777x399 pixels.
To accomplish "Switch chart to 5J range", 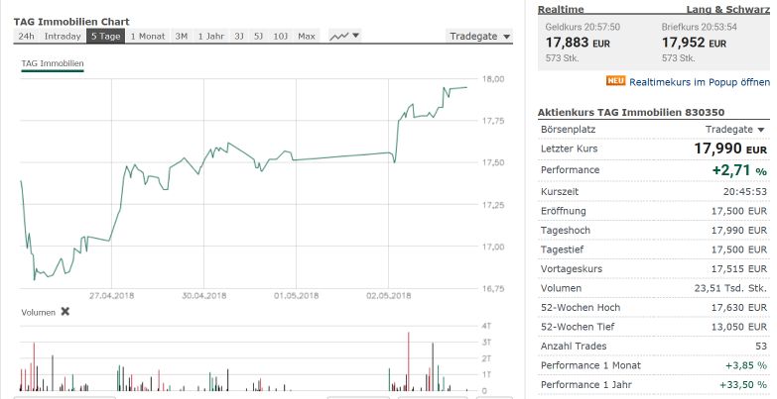I will (258, 37).
